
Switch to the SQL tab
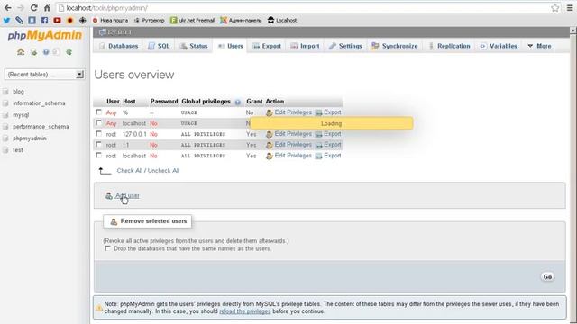(x=159, y=46)
